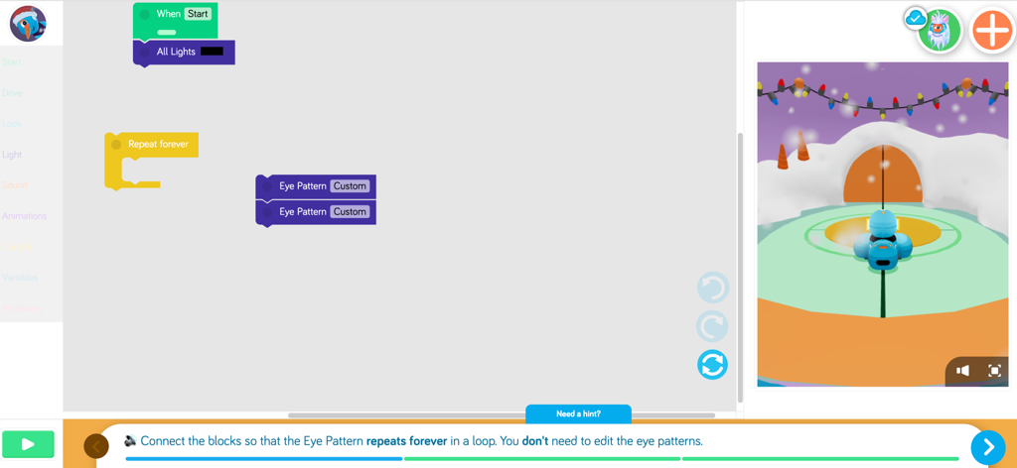Select the Light block category
The image size is (1017, 468).
12,155
